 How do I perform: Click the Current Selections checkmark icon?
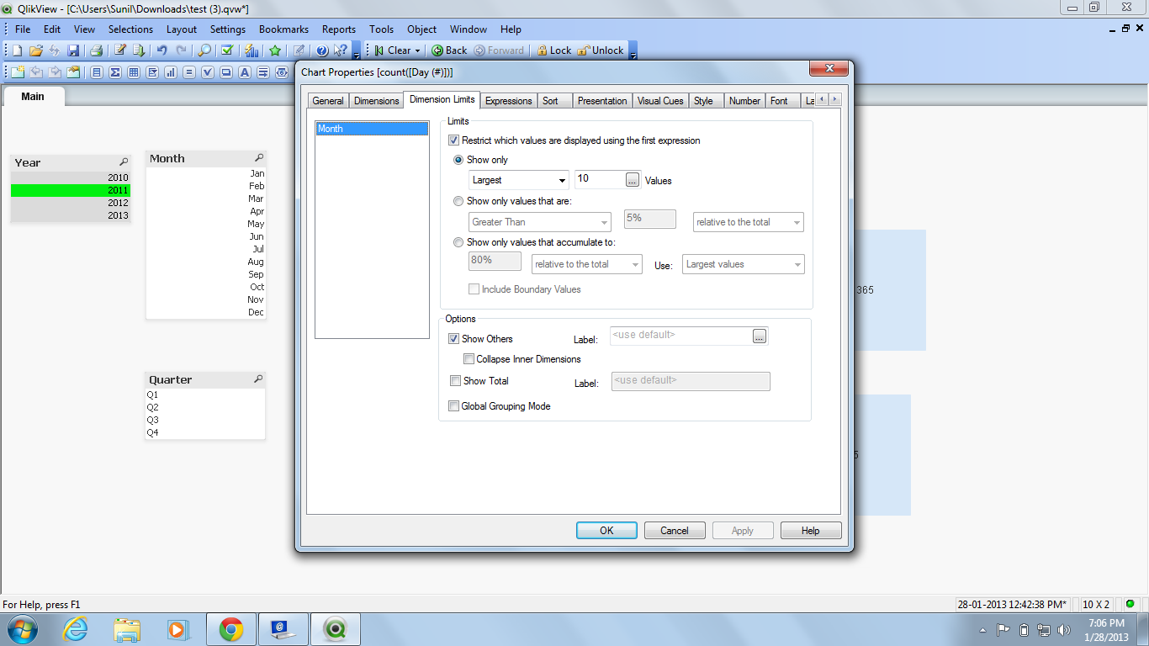click(x=227, y=50)
